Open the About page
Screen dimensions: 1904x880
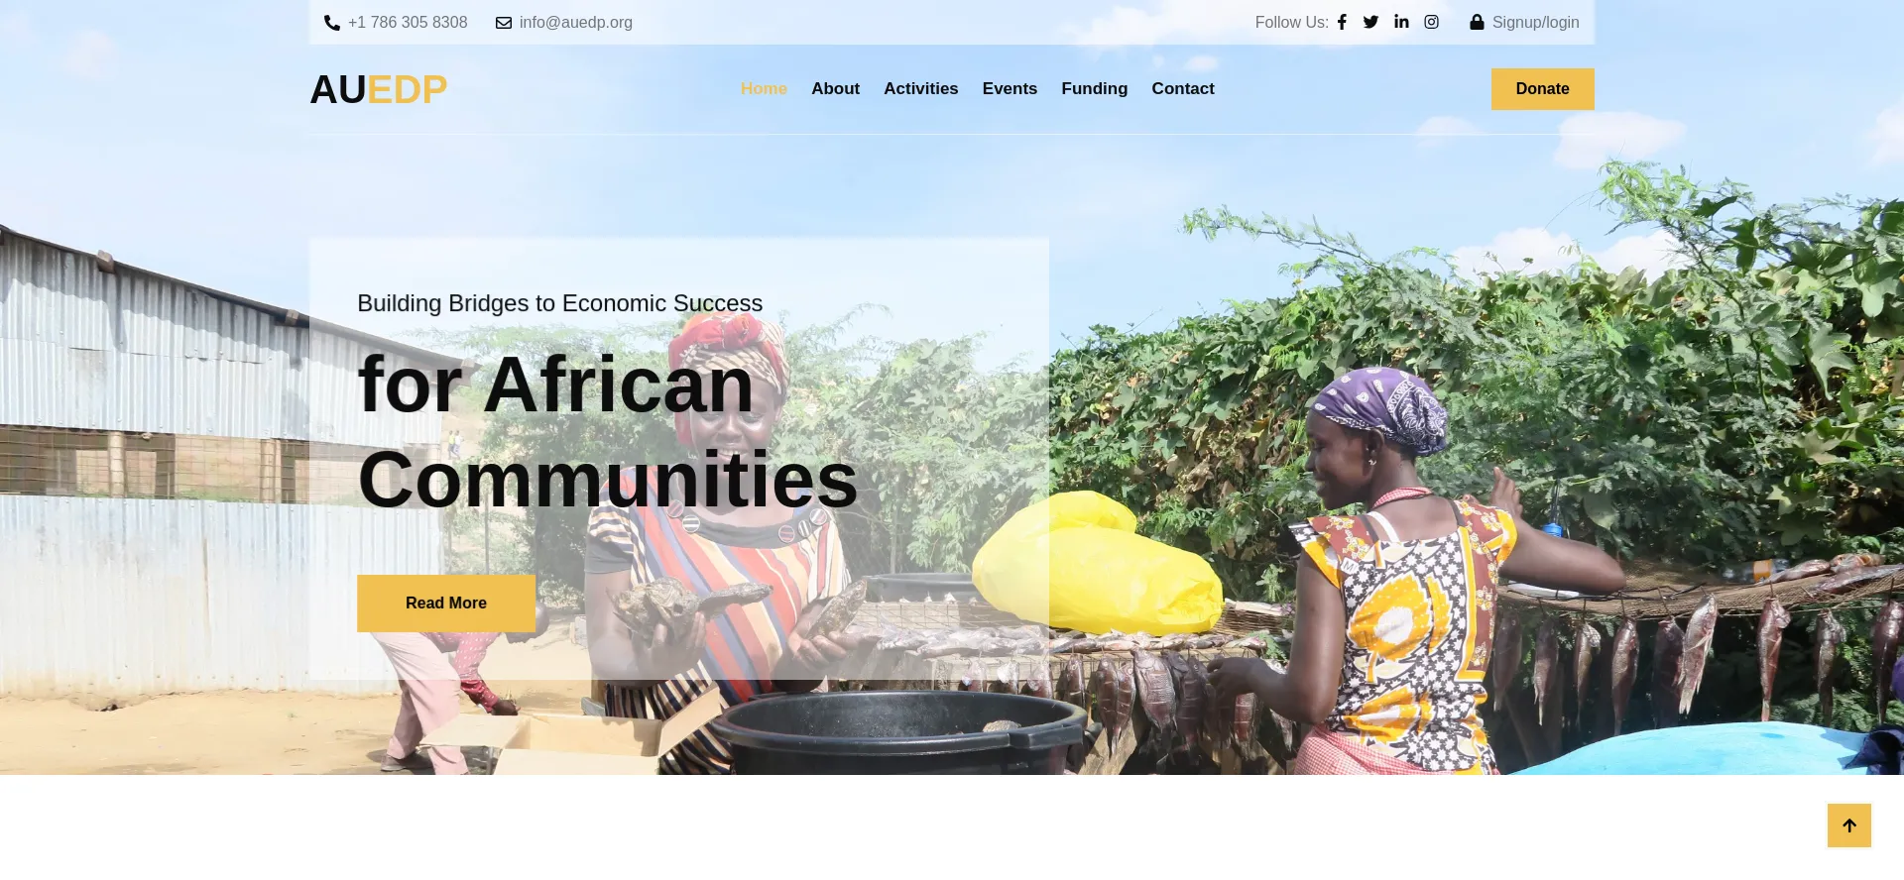[835, 88]
